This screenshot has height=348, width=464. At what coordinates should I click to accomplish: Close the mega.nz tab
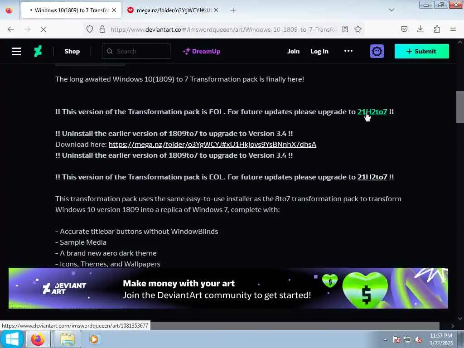point(216,10)
